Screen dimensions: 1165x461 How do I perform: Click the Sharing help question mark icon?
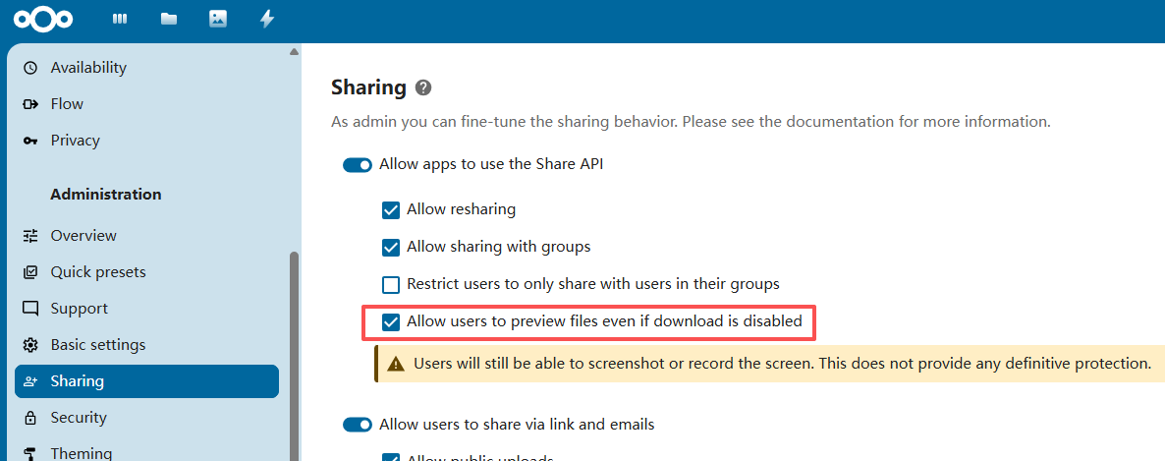(x=423, y=87)
